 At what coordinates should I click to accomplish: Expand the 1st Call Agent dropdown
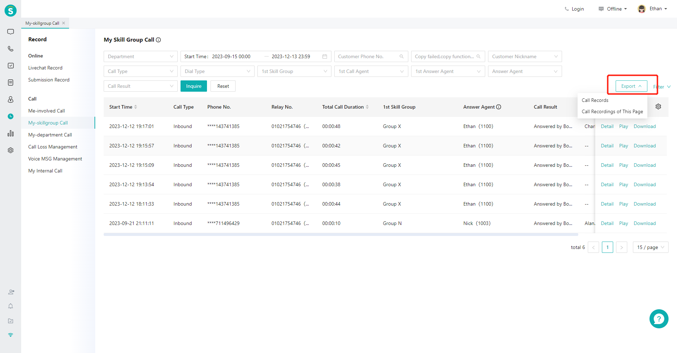[x=371, y=71]
